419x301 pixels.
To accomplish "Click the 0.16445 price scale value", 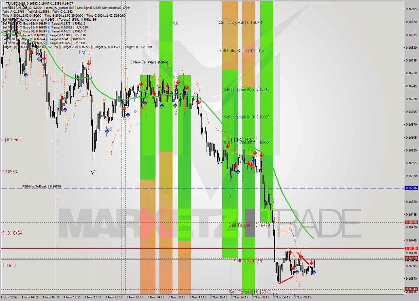I will point(411,240).
